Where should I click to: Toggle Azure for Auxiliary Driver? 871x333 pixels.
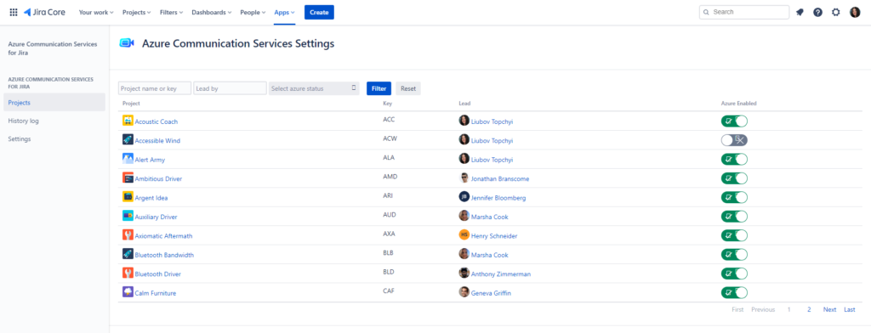click(x=734, y=217)
